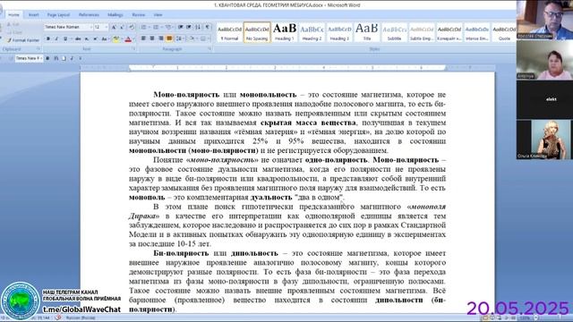The height and width of the screenshot is (322, 573).
Task: Apply numbered list with Numbering icon
Action: [x=156, y=27]
